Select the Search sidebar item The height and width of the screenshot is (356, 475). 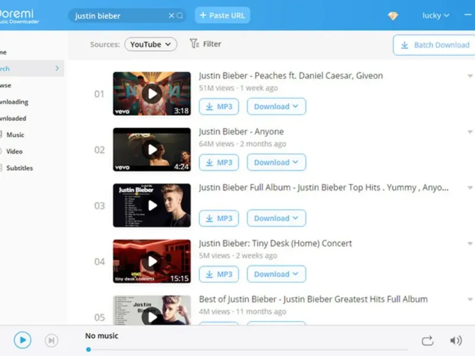(x=32, y=68)
